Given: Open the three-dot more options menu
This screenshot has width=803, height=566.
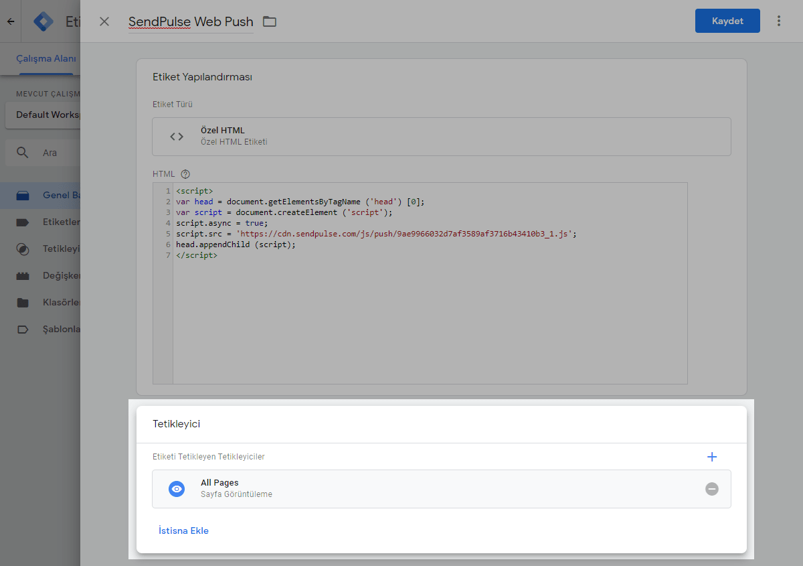Looking at the screenshot, I should (x=778, y=21).
